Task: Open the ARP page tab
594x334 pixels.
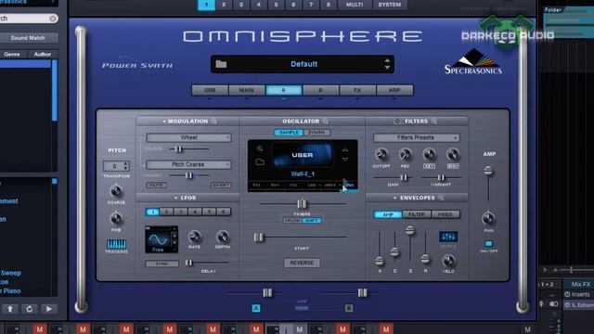Action: (x=394, y=90)
